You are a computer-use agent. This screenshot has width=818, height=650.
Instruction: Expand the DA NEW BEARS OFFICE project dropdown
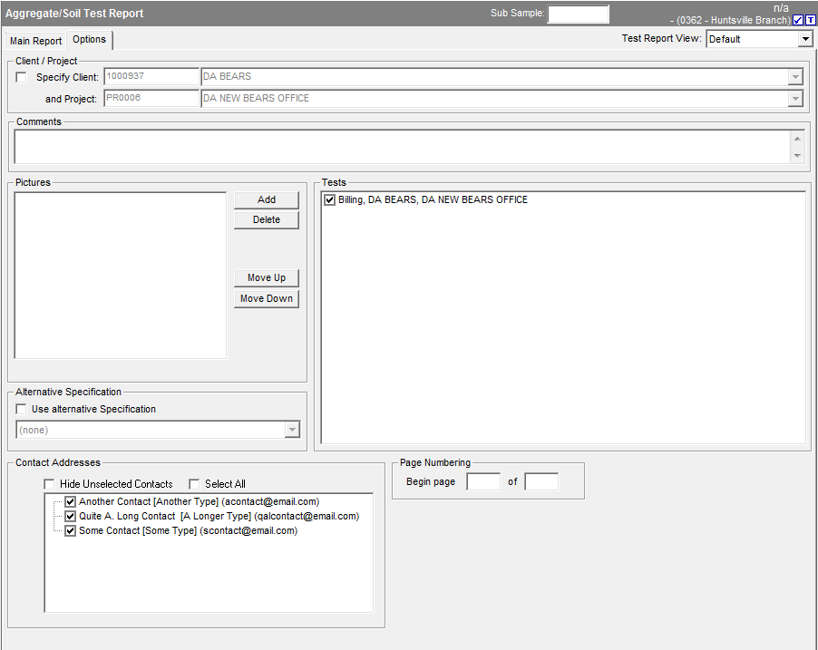pos(795,98)
